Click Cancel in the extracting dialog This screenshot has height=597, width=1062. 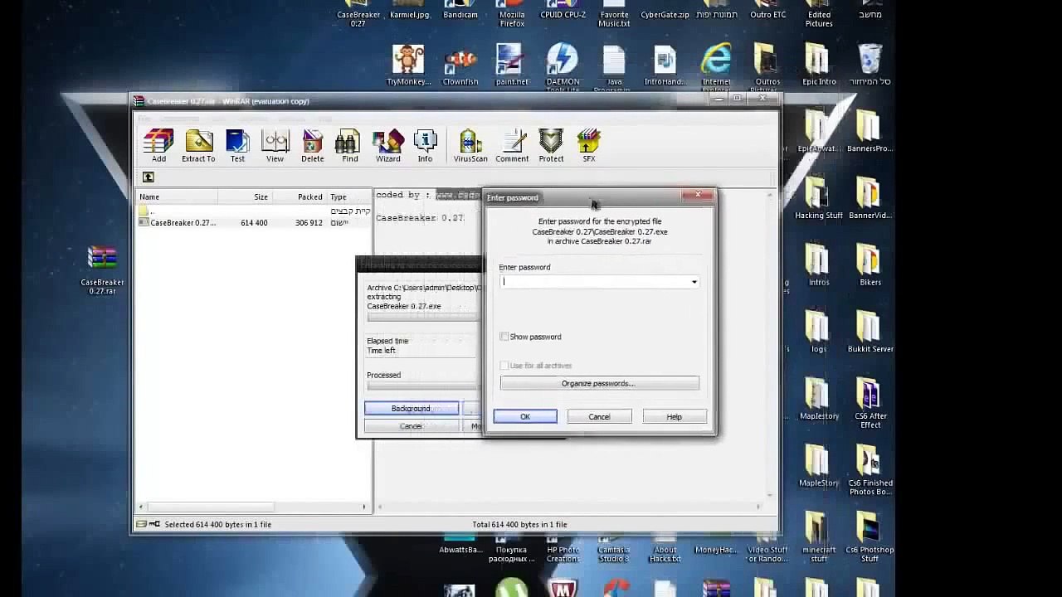coord(412,425)
